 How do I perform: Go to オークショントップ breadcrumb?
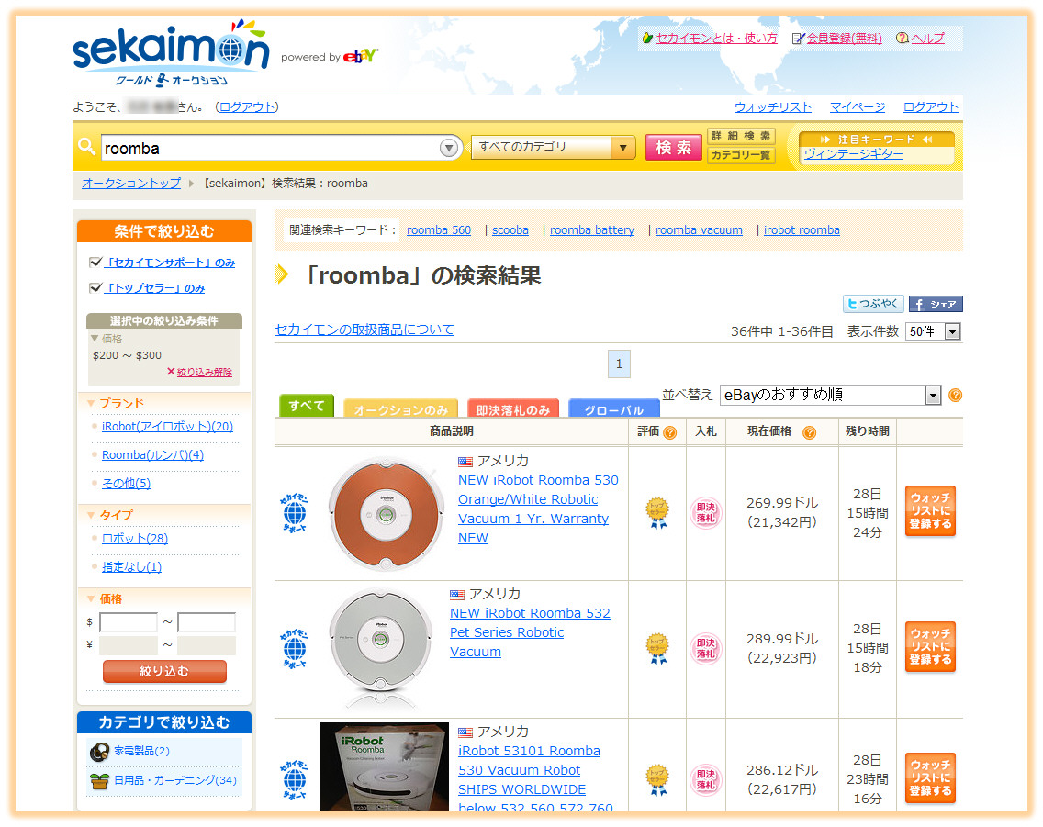pos(131,184)
